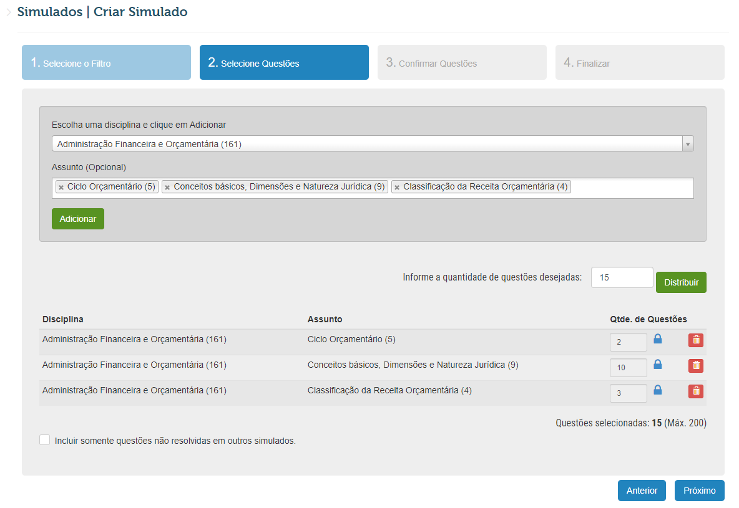Expand the breadcrumb chevron at top left
The image size is (739, 508).
point(9,11)
